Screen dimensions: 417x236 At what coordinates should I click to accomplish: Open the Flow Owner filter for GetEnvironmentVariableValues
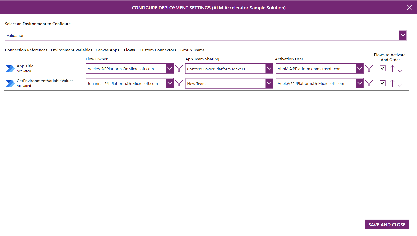179,83
